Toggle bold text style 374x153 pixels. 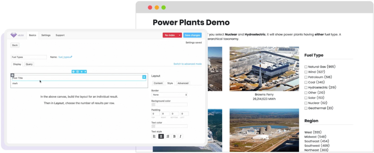174,136
